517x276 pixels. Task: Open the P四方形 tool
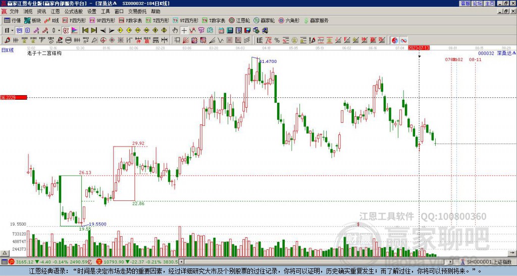[x=74, y=20]
